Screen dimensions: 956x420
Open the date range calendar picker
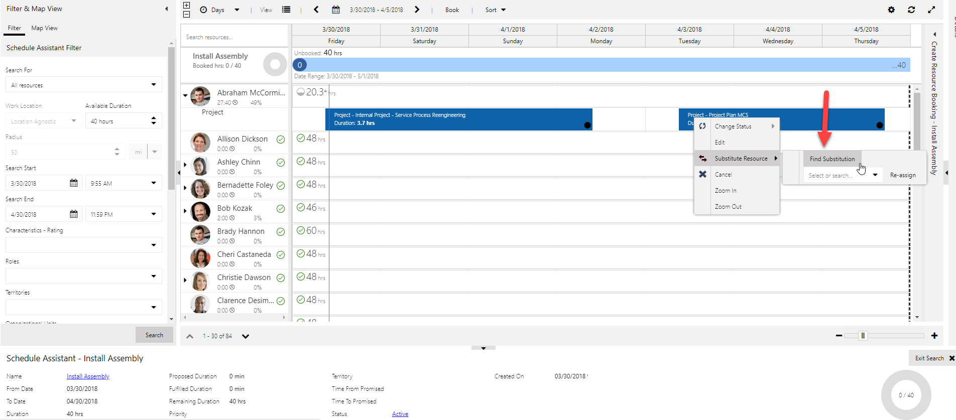[336, 10]
